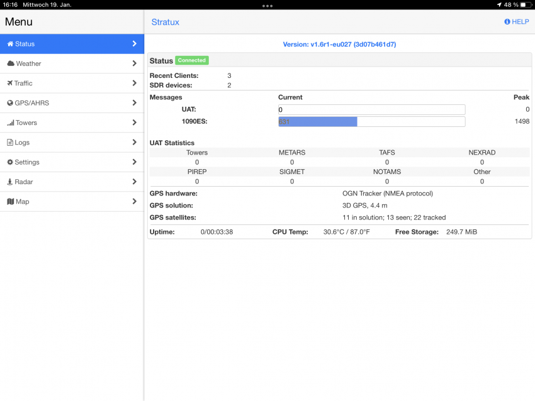The height and width of the screenshot is (401, 535).
Task: Open the Weather menu item
Action: pos(72,63)
